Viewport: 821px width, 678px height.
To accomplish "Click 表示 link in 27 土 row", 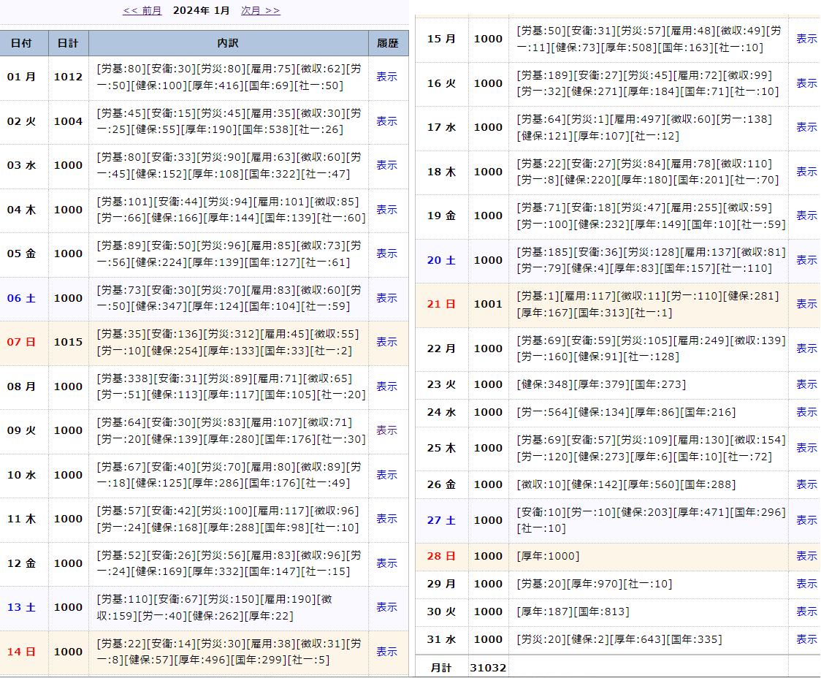I will pos(806,521).
